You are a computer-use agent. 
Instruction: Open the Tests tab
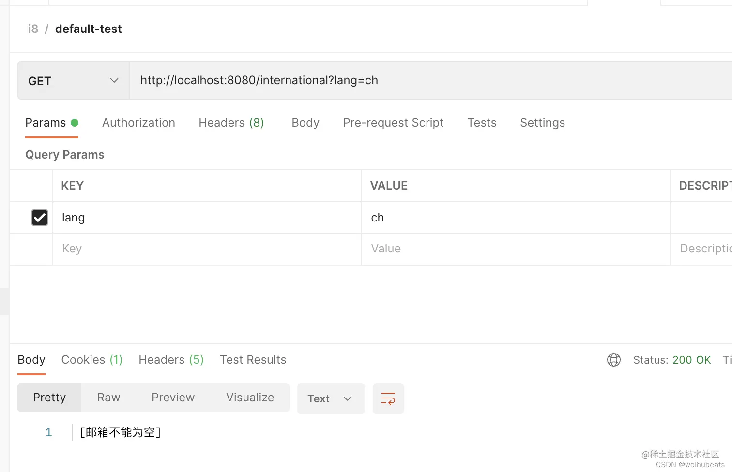[x=482, y=123]
